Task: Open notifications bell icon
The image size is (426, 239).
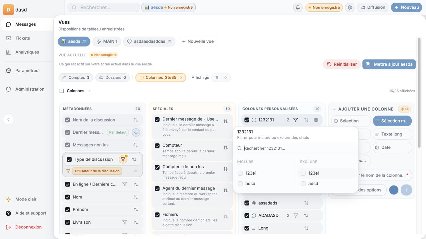Action: click(298, 7)
